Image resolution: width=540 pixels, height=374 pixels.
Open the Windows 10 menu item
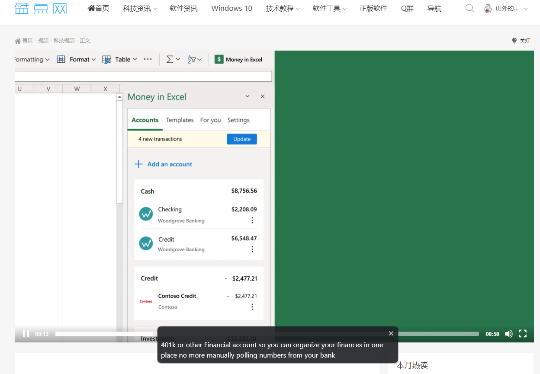[231, 9]
